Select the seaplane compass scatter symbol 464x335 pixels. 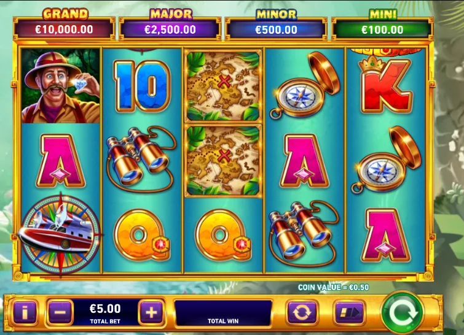pos(60,233)
